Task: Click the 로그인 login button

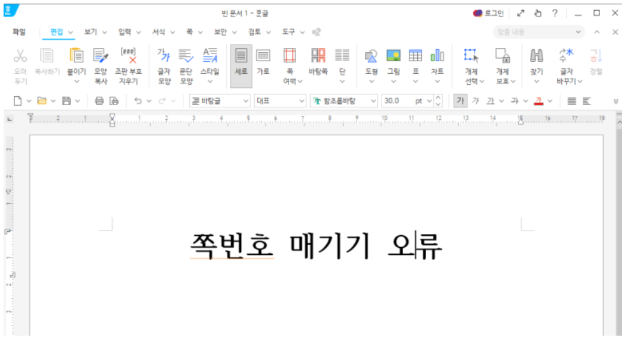Action: [489, 13]
